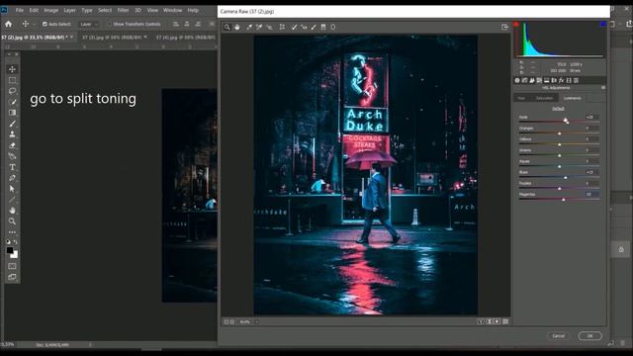633x356 pixels.
Task: Click the foreground color swatch
Action: [x=10, y=250]
